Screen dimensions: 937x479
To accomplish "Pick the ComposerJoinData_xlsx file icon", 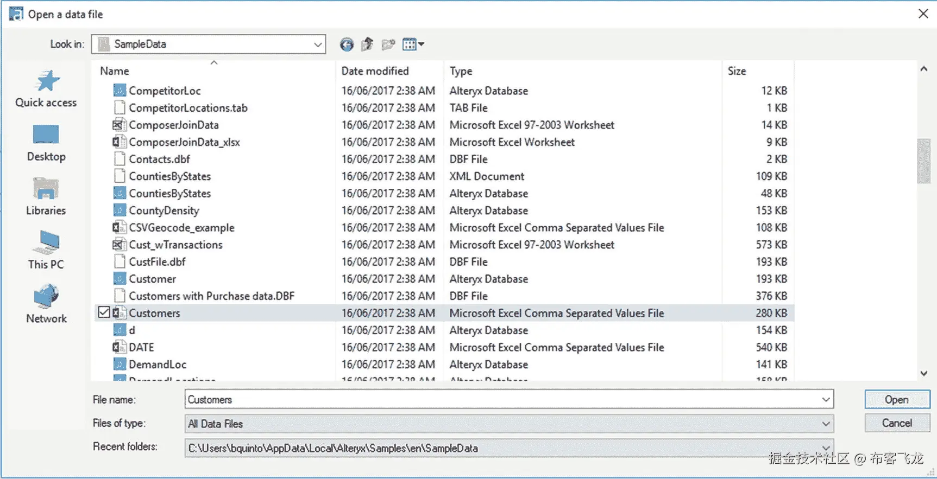I will [120, 142].
